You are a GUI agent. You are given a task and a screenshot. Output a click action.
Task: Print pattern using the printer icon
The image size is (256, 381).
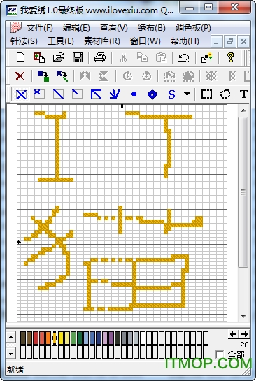click(x=100, y=57)
